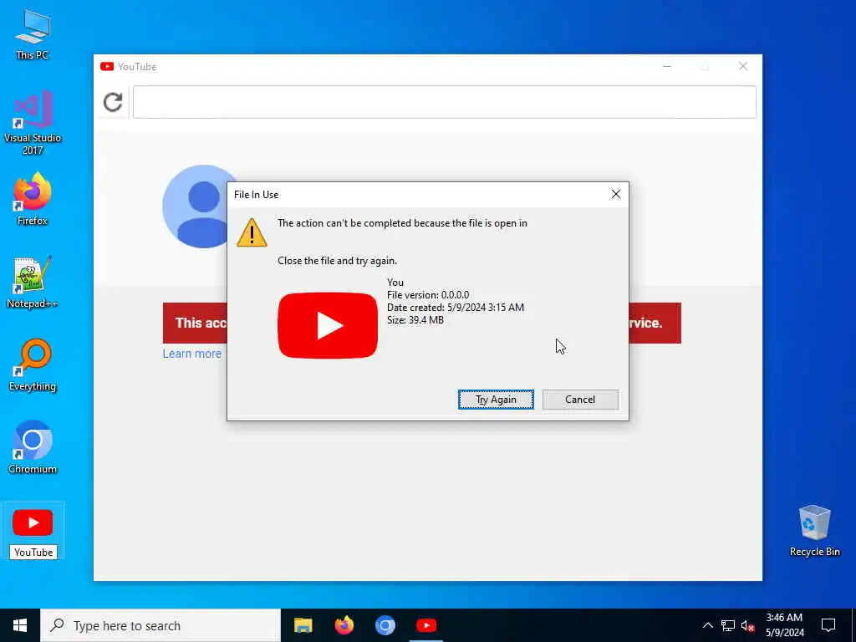The width and height of the screenshot is (856, 642).
Task: Reload the page in YouTube window
Action: click(113, 102)
